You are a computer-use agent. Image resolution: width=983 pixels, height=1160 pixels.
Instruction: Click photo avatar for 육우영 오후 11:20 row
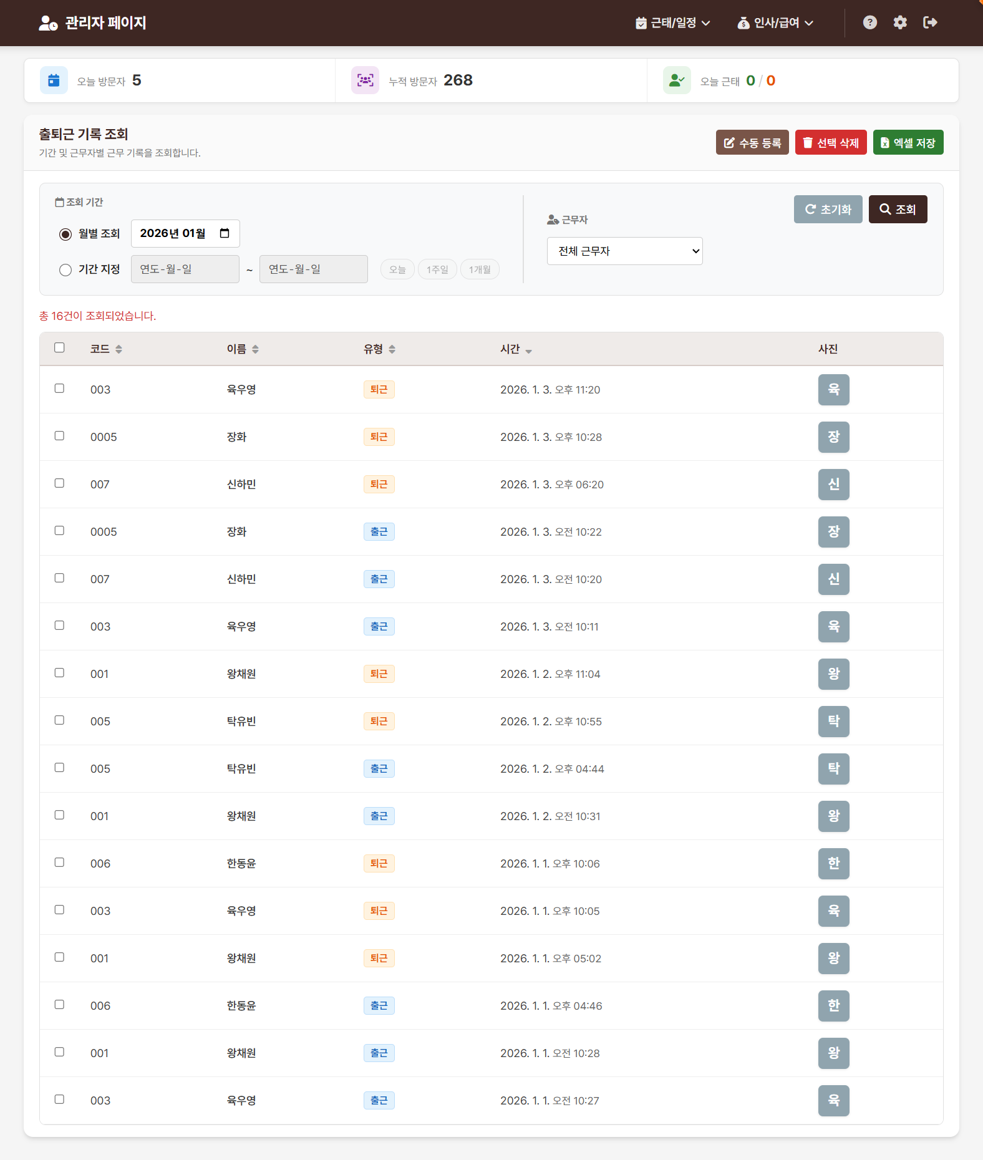tap(834, 390)
